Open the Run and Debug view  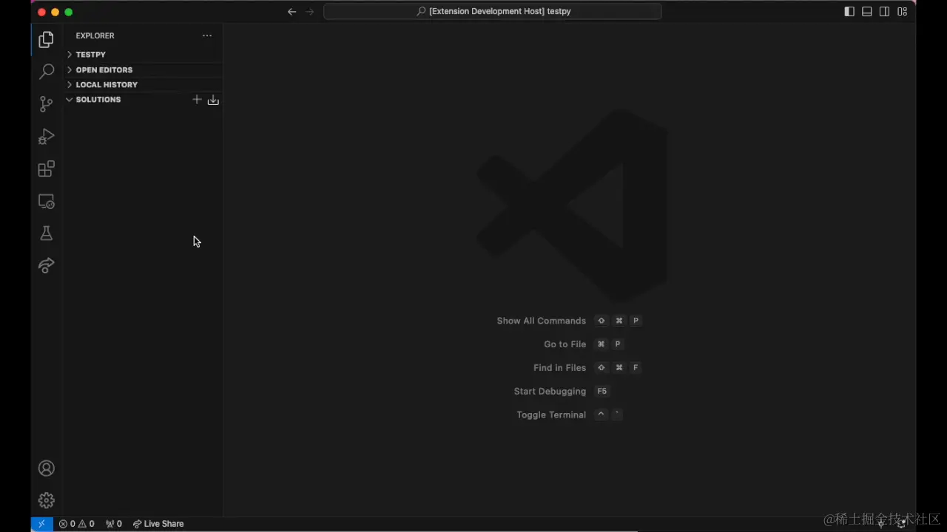46,136
